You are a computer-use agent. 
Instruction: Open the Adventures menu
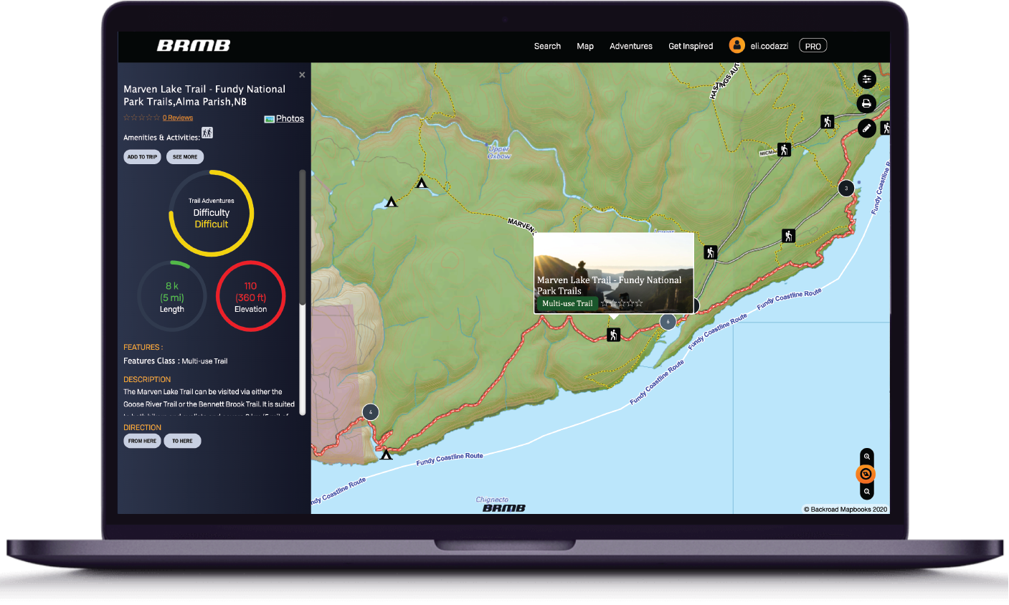pyautogui.click(x=630, y=46)
